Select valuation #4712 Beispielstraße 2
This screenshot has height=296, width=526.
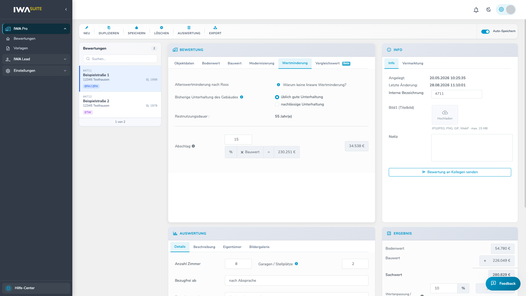pyautogui.click(x=120, y=105)
